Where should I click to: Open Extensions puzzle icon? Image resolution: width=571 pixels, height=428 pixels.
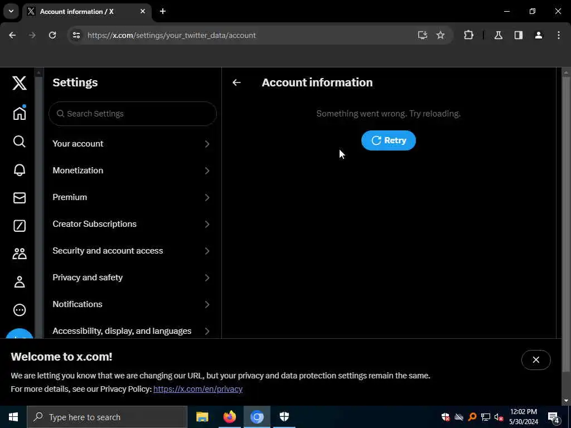pos(468,35)
